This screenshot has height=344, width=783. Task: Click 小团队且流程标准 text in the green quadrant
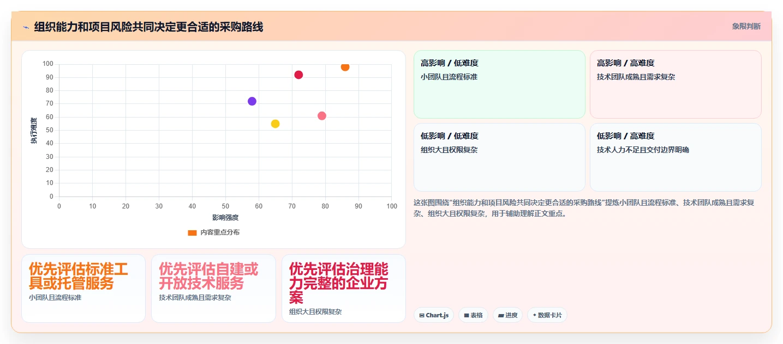[449, 77]
